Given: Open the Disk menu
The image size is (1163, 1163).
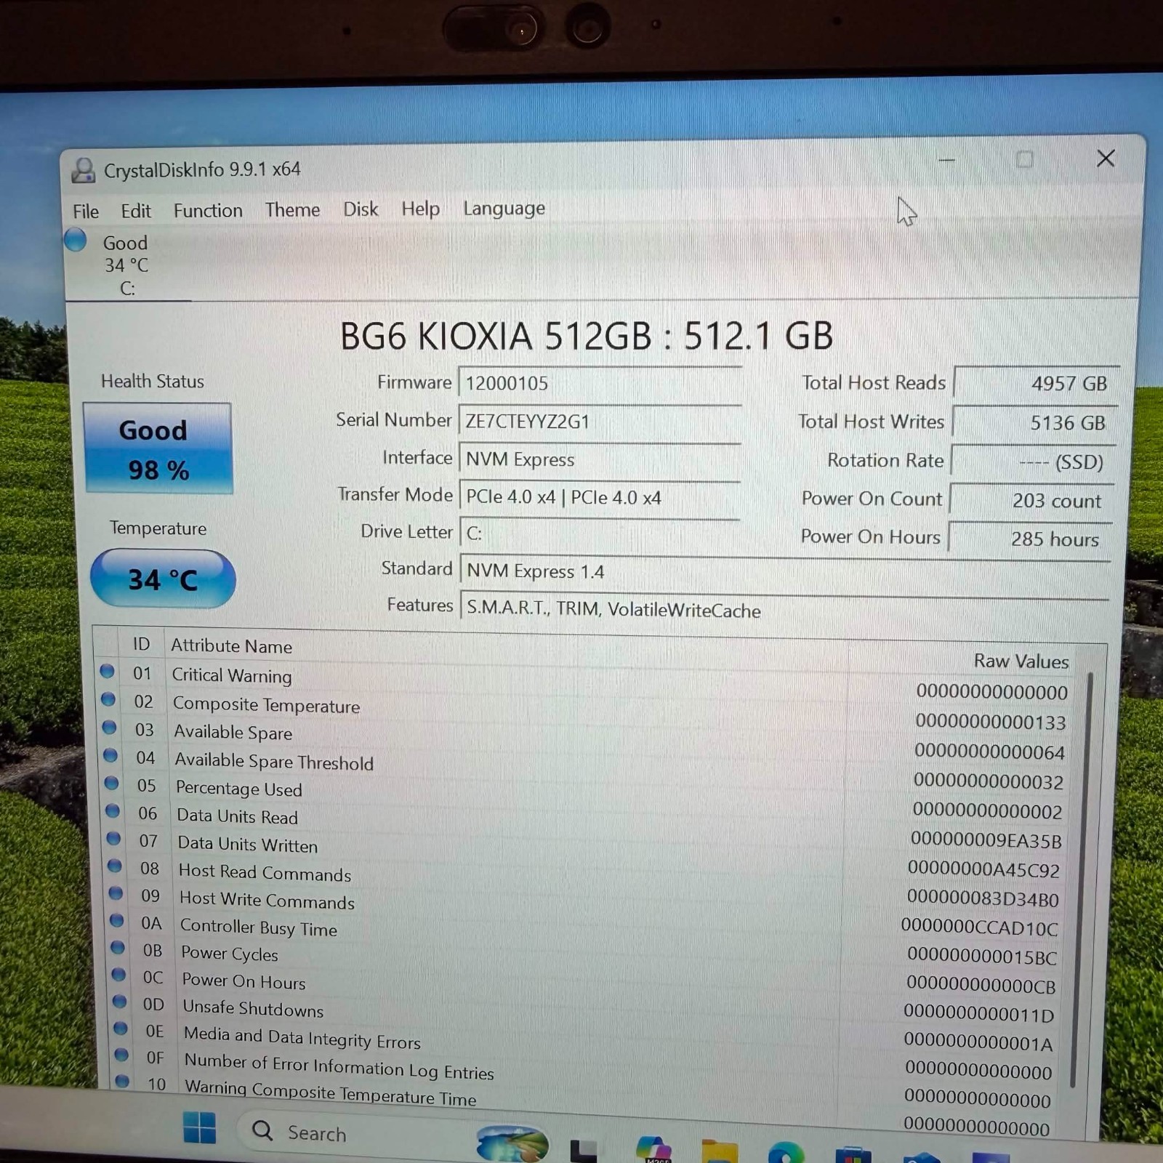Looking at the screenshot, I should pos(361,209).
